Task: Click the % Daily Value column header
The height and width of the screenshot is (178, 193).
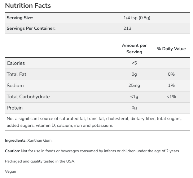Action: pyautogui.click(x=171, y=49)
